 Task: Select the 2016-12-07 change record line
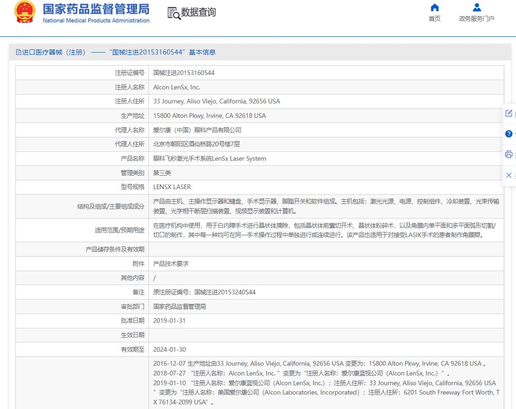(x=320, y=364)
